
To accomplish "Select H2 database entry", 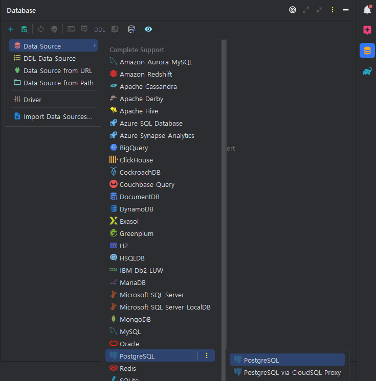I will click(x=160, y=246).
